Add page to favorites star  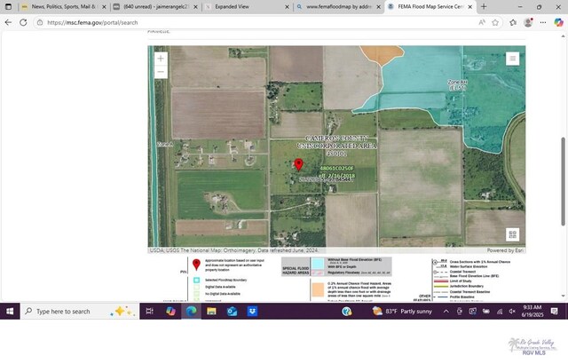pos(495,22)
